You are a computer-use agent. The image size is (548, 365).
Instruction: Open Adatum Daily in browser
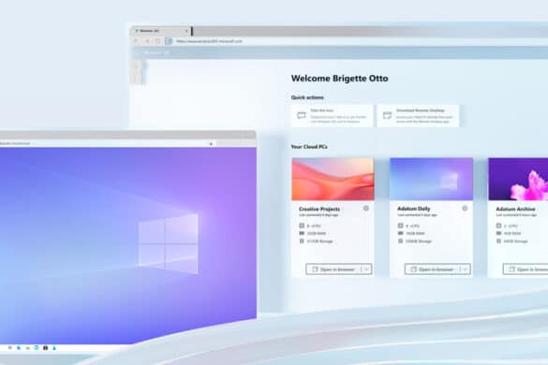point(433,270)
